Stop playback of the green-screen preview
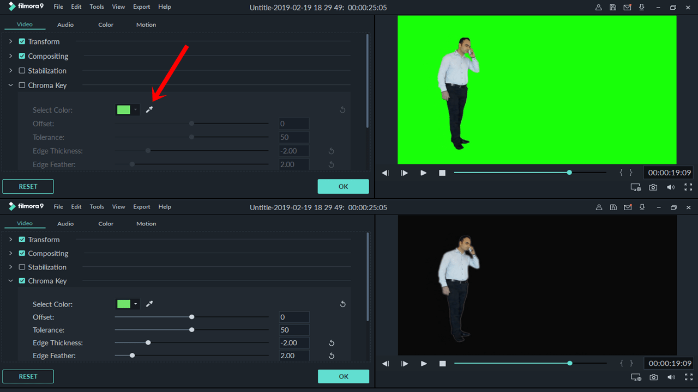Viewport: 698px width, 392px height. (x=442, y=173)
